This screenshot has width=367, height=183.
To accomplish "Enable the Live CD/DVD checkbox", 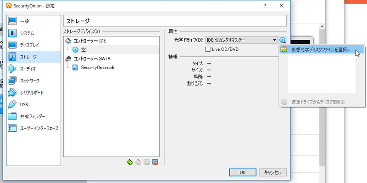I will (208, 49).
